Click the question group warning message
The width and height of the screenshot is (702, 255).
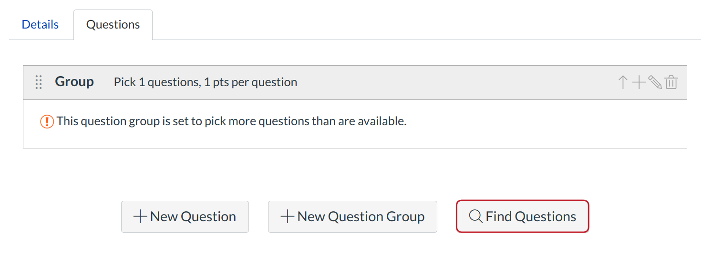point(231,121)
